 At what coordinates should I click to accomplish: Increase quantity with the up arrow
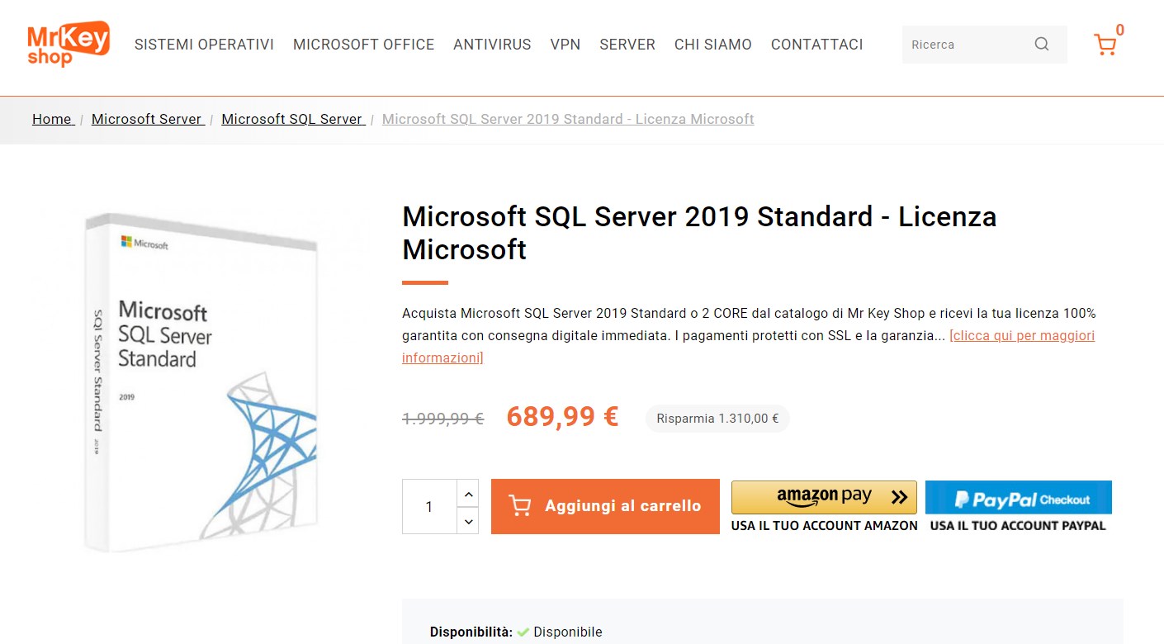coord(468,493)
